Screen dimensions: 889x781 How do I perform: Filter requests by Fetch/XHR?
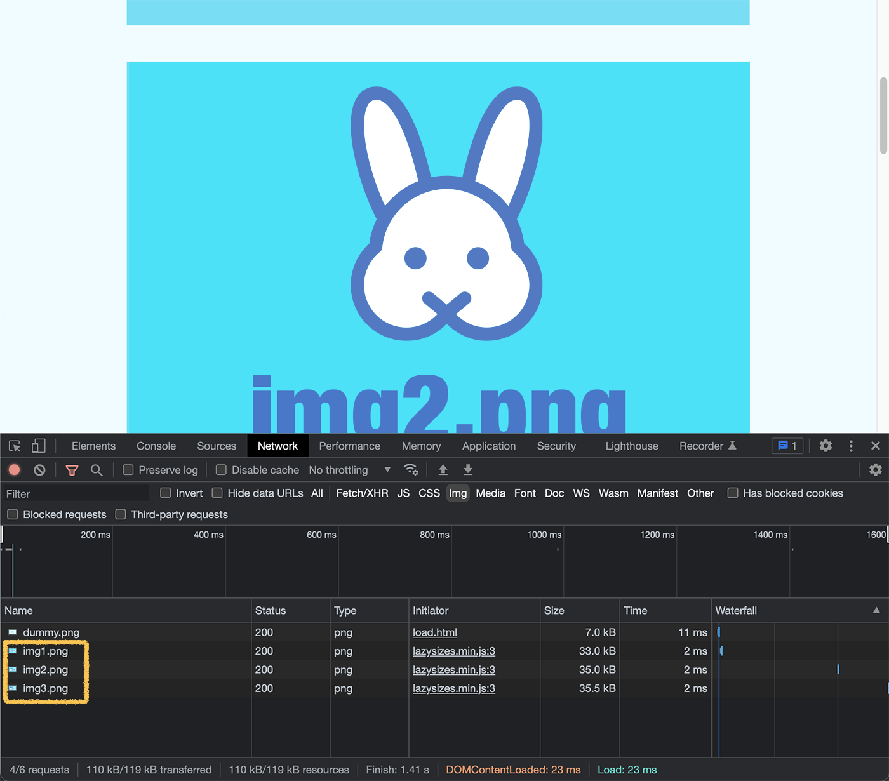pyautogui.click(x=362, y=493)
